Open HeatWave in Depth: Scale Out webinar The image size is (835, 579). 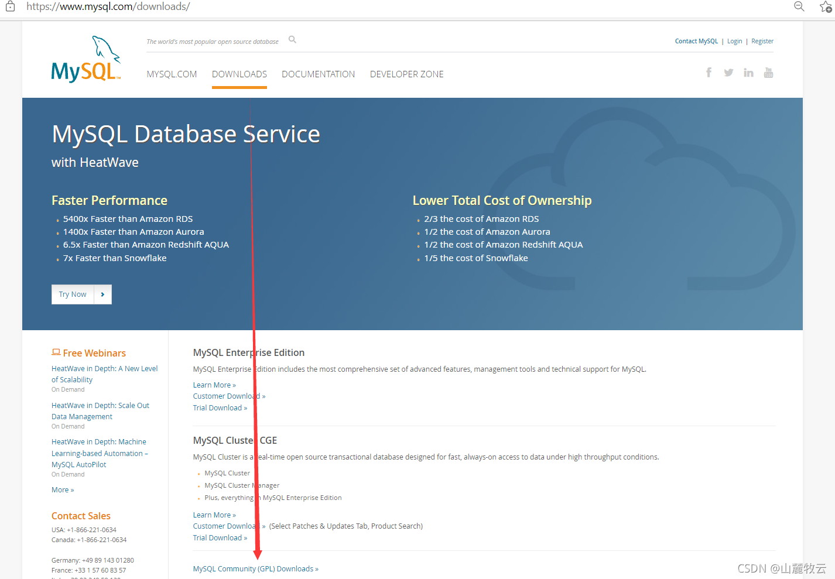point(100,411)
